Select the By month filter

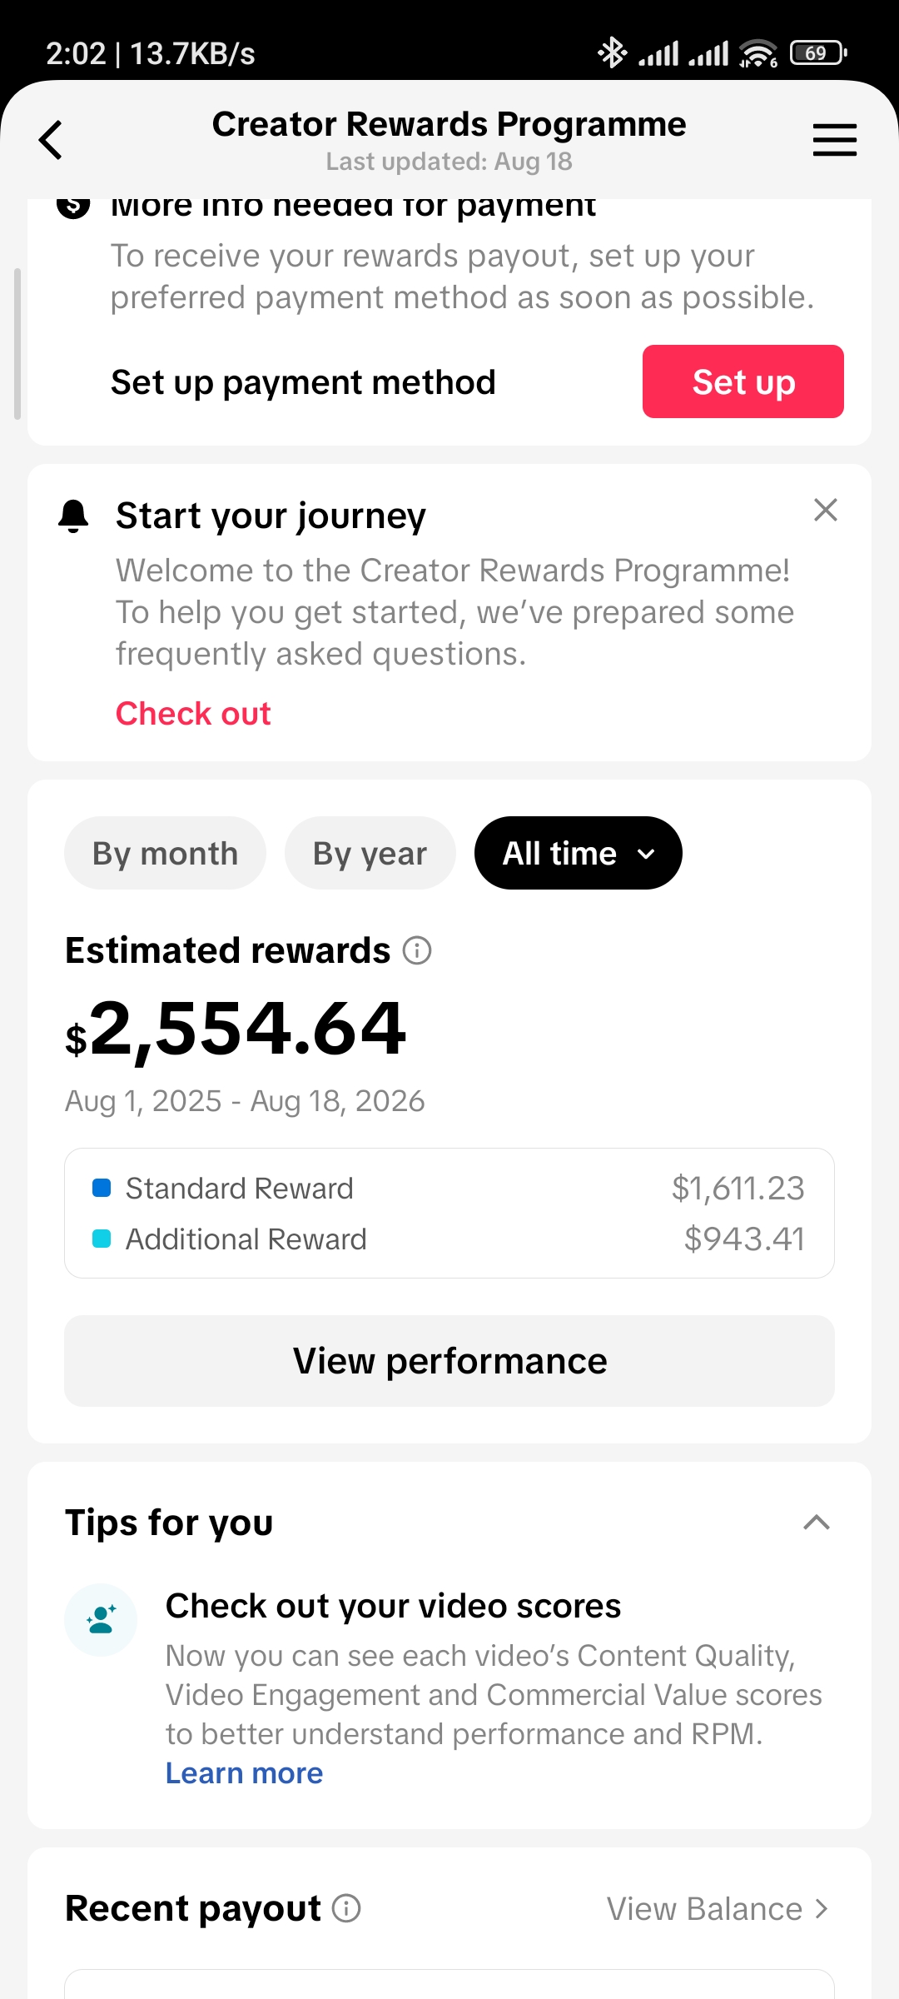click(165, 853)
